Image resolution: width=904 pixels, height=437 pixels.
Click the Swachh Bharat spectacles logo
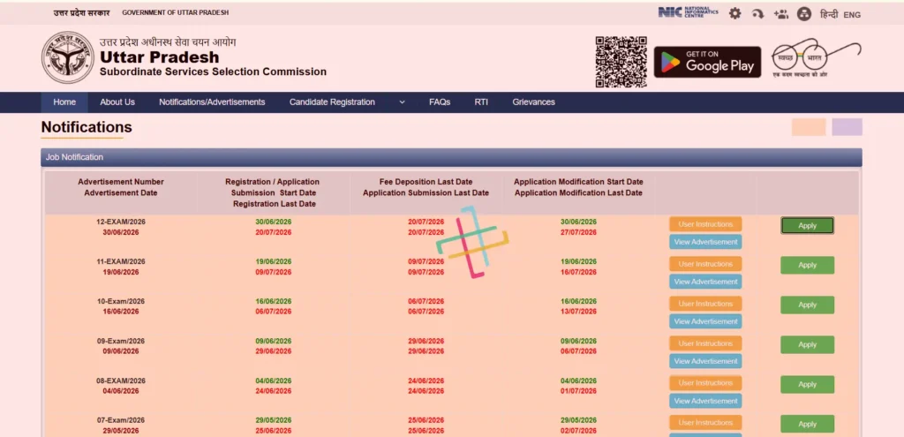pos(815,59)
